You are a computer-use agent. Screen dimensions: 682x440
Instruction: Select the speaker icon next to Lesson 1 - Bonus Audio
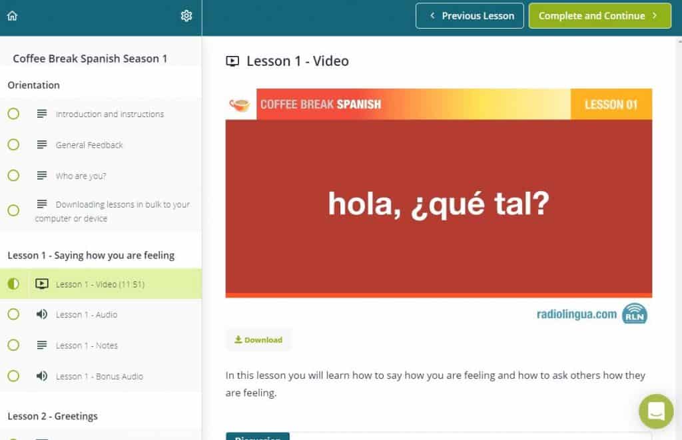tap(43, 376)
